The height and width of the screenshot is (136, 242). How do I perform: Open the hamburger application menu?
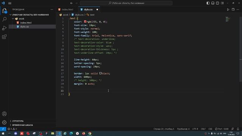[10, 3]
